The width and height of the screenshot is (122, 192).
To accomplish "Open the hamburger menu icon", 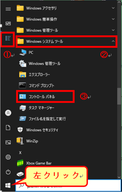I will tap(8, 9).
